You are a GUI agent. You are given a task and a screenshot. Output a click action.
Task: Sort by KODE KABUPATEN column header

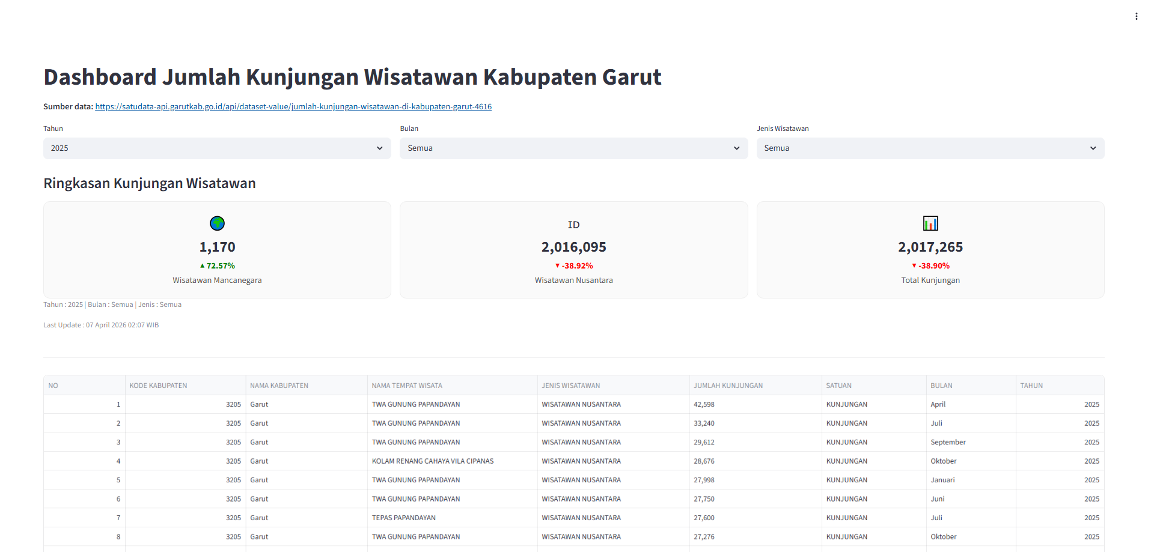coord(185,386)
